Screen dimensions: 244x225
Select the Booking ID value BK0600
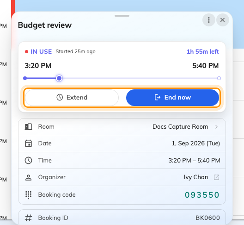[x=207, y=218]
